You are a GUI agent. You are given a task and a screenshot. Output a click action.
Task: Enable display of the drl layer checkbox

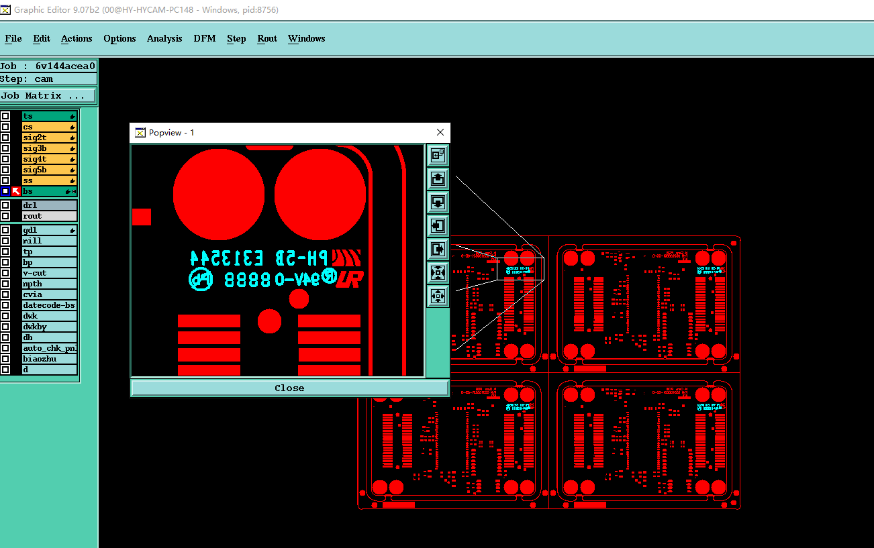click(x=5, y=205)
